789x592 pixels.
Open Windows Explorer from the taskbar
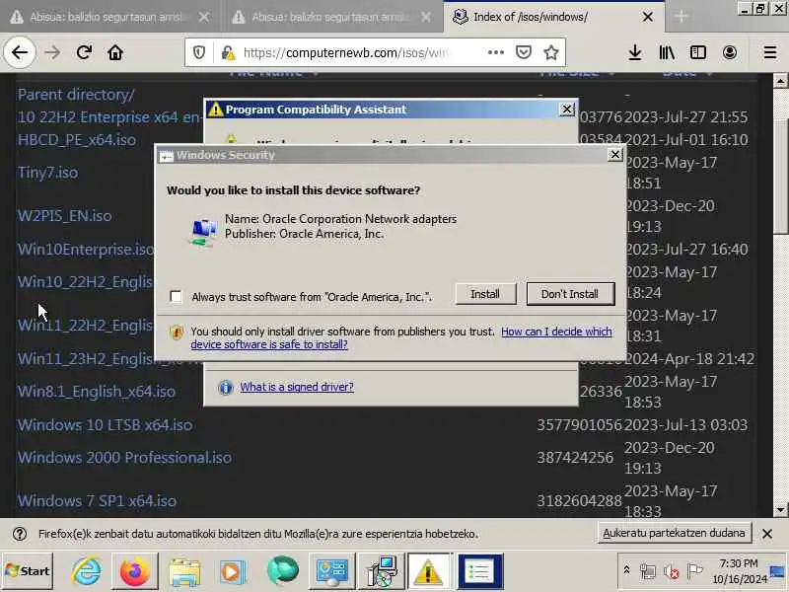tap(184, 572)
